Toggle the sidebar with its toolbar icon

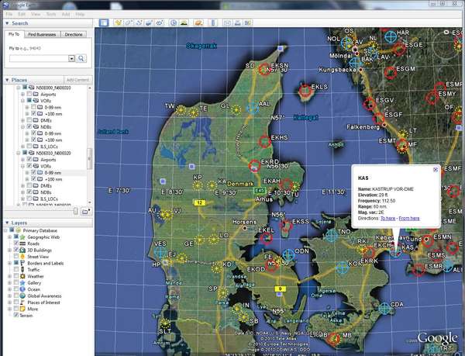point(104,22)
